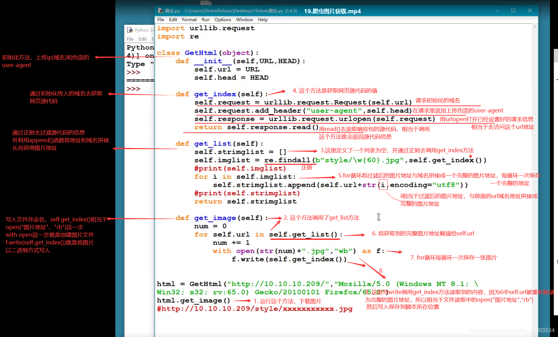Click the 'urllib.request.urlopen' line
This screenshot has height=337, width=558.
point(315,119)
